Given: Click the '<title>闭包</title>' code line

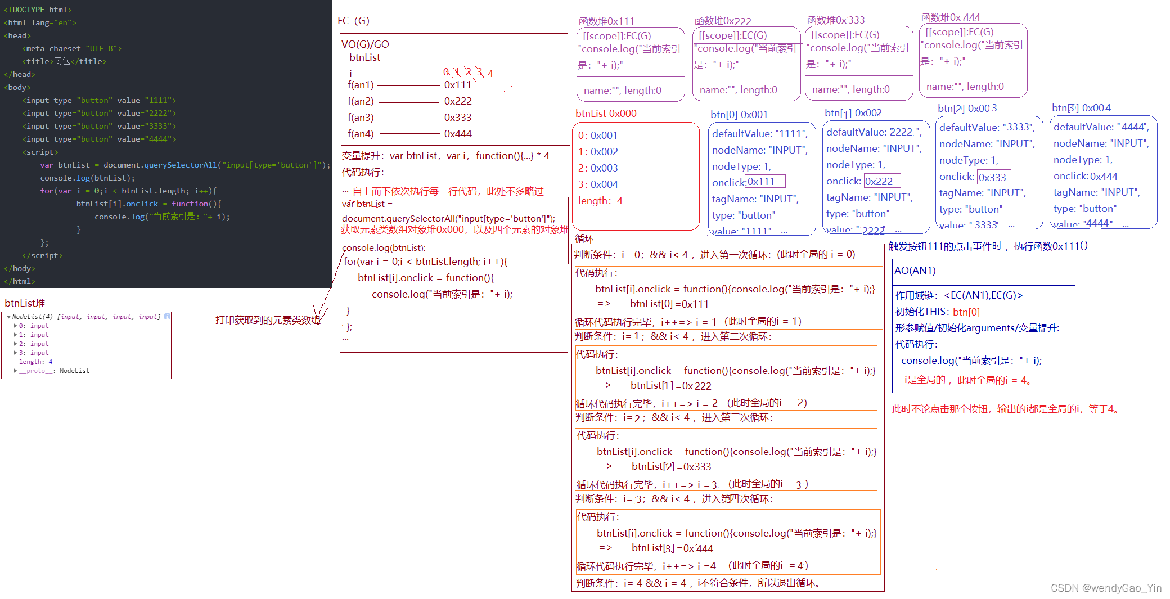Looking at the screenshot, I should [x=64, y=61].
